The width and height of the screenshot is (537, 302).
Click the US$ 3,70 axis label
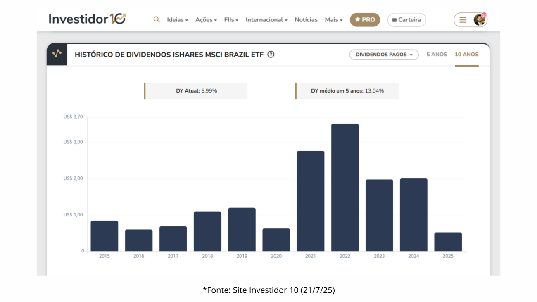click(x=73, y=117)
